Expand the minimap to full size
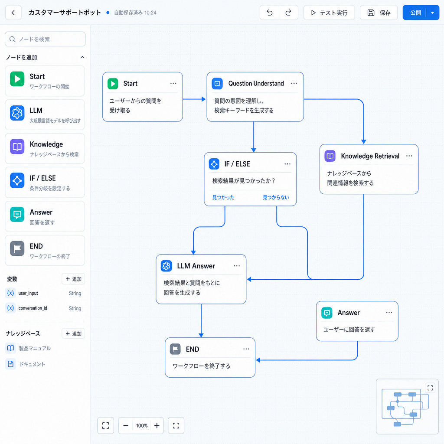Screen dimensions: 444x444 [430, 388]
